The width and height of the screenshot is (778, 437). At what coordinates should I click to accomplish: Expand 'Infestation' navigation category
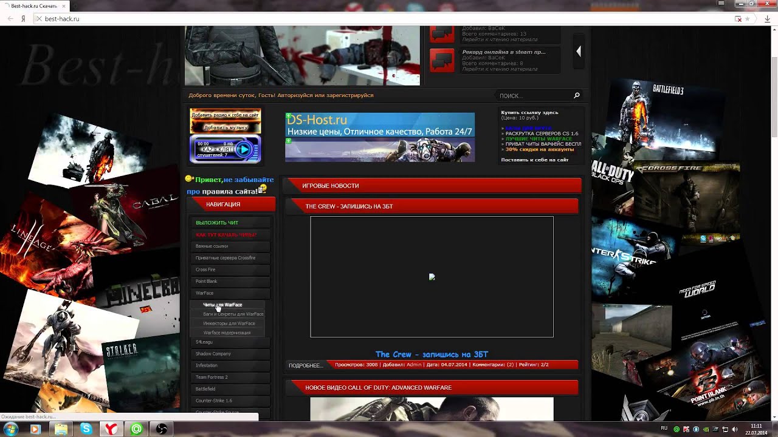click(x=230, y=365)
